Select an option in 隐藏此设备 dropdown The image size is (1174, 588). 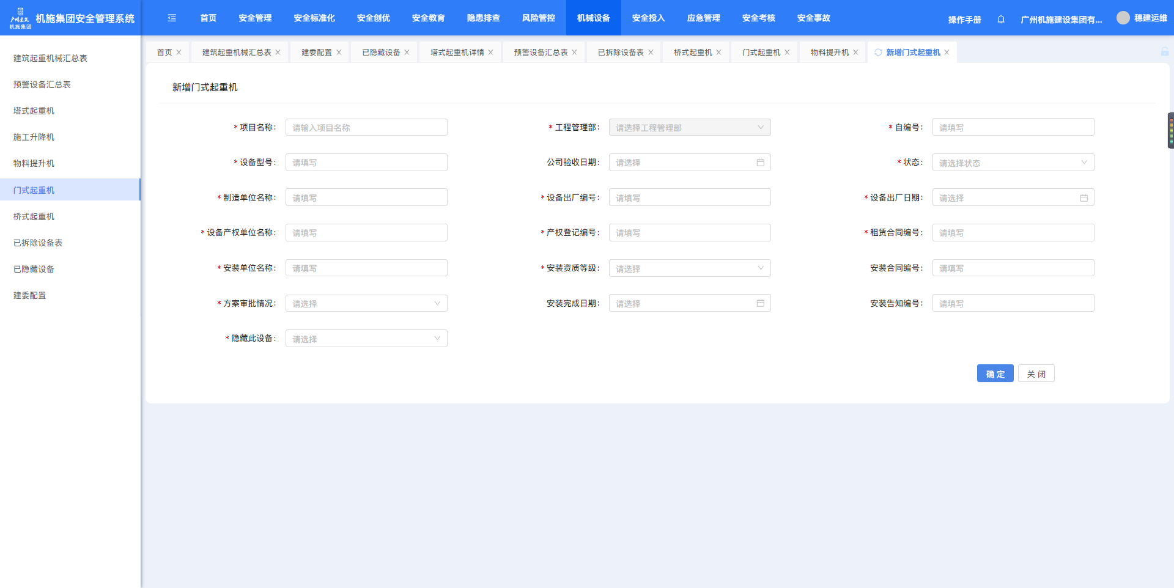[366, 339]
